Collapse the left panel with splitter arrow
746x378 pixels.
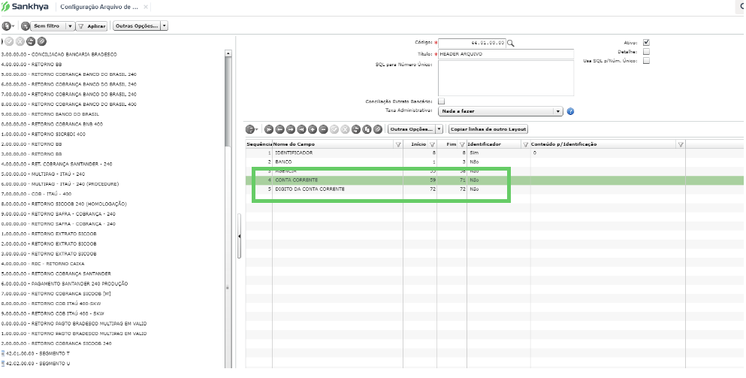pos(240,236)
